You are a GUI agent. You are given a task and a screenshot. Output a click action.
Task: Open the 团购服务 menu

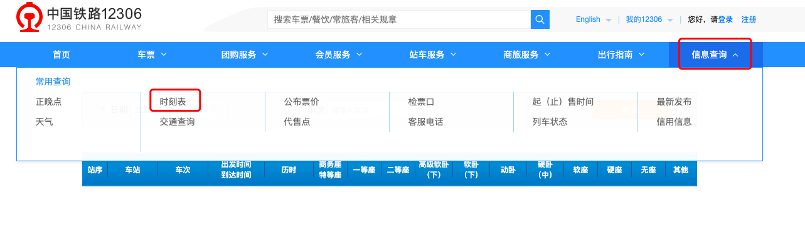click(245, 55)
